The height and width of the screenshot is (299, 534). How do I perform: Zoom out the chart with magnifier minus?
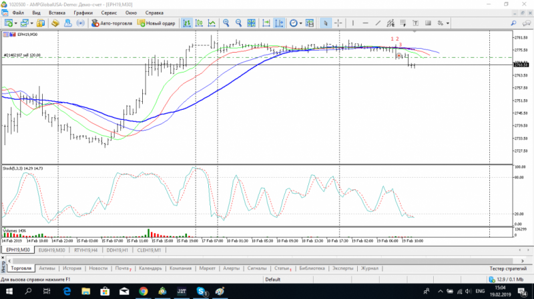[x=238, y=23]
